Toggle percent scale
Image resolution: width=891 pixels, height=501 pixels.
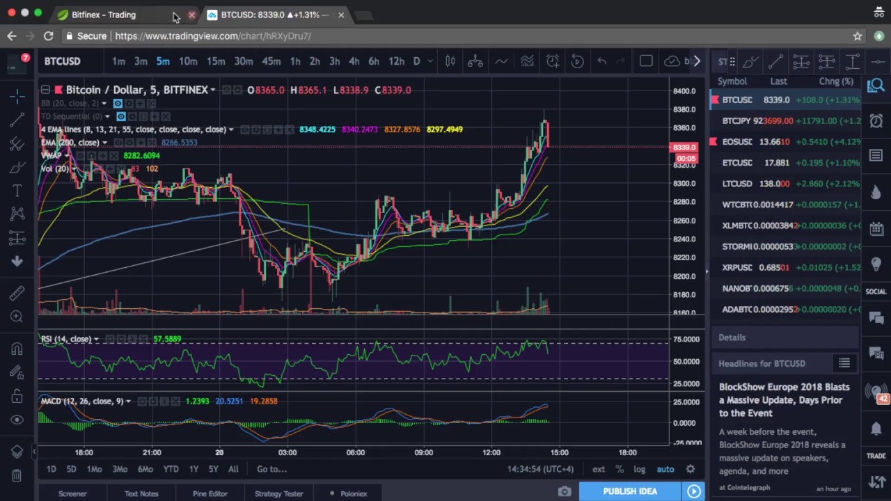(620, 470)
